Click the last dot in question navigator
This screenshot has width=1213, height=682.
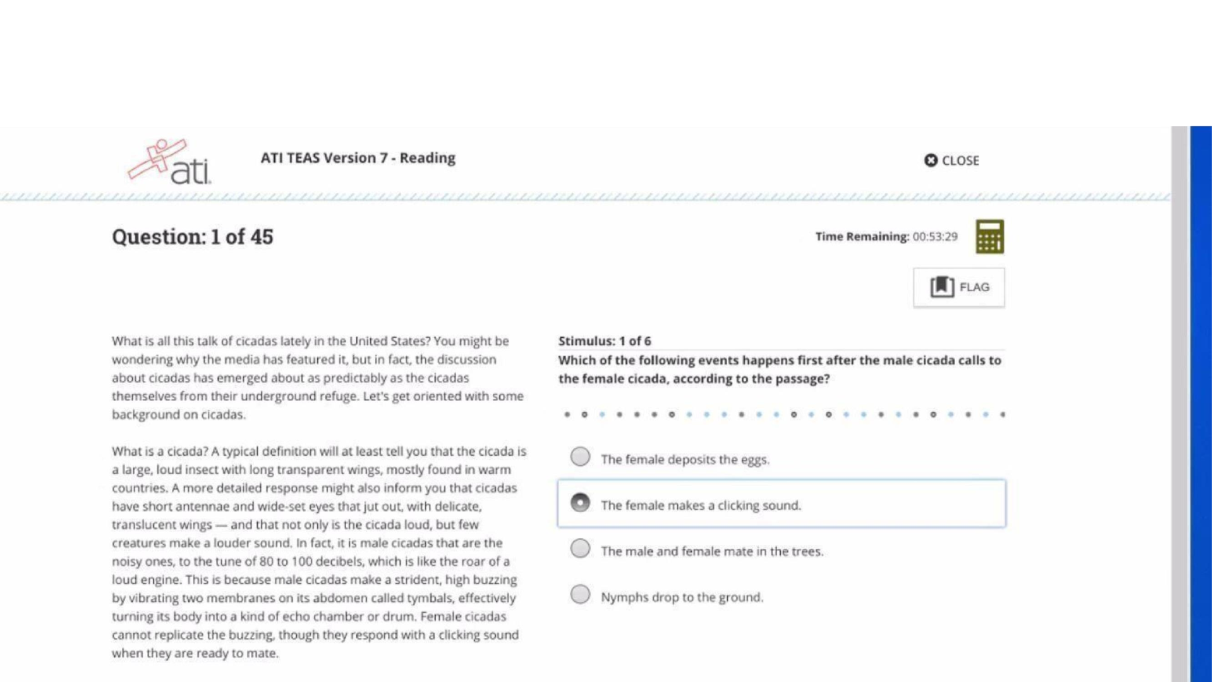(x=1003, y=415)
